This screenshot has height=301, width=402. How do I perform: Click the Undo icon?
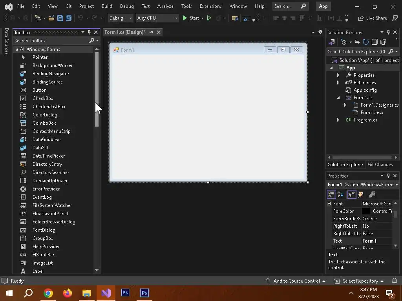pyautogui.click(x=80, y=18)
